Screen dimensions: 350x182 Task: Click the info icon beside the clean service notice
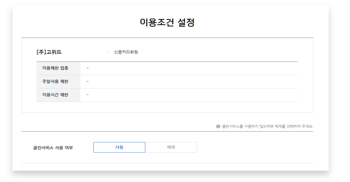pyautogui.click(x=218, y=126)
